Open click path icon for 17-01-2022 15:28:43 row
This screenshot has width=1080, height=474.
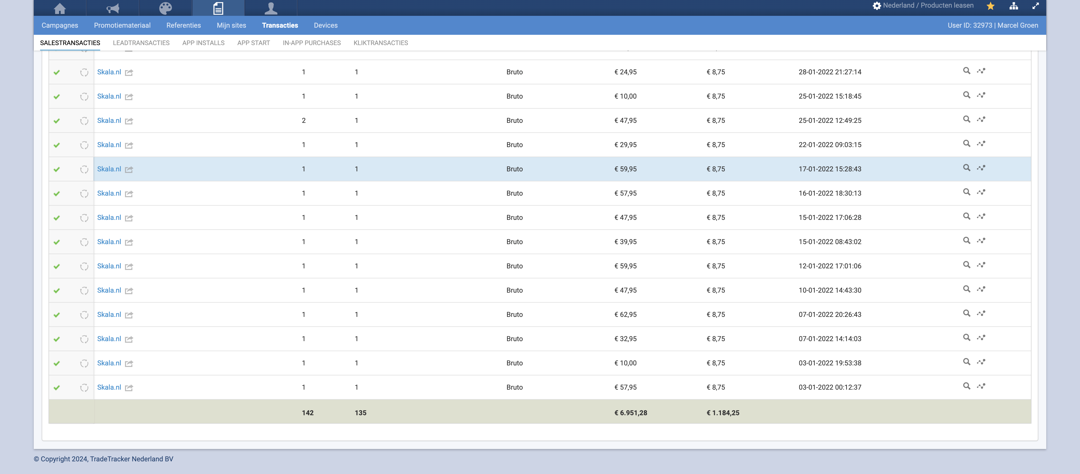pyautogui.click(x=981, y=168)
